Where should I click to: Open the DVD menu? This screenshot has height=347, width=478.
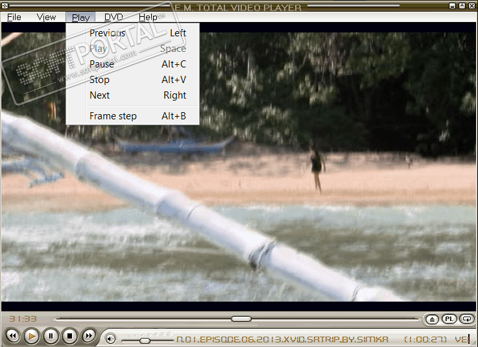[x=114, y=17]
